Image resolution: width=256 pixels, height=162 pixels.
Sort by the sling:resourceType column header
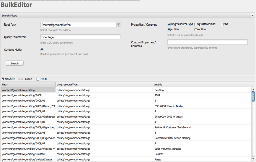coord(104,84)
